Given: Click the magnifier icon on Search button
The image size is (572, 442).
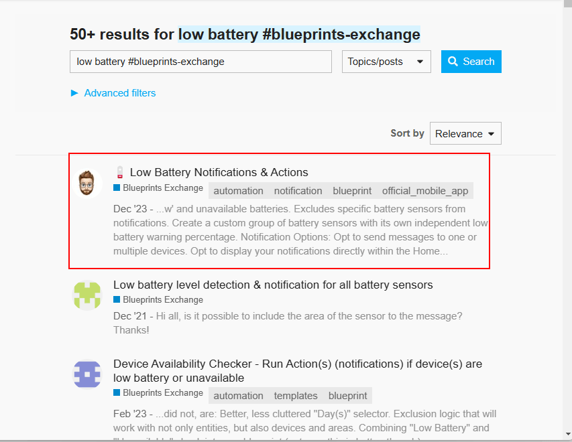Looking at the screenshot, I should coord(453,62).
